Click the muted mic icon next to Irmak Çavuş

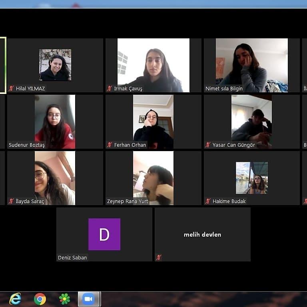click(110, 88)
